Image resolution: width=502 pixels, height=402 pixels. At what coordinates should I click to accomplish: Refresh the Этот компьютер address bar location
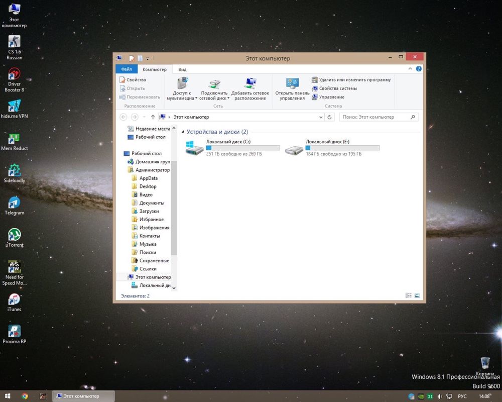click(x=329, y=117)
